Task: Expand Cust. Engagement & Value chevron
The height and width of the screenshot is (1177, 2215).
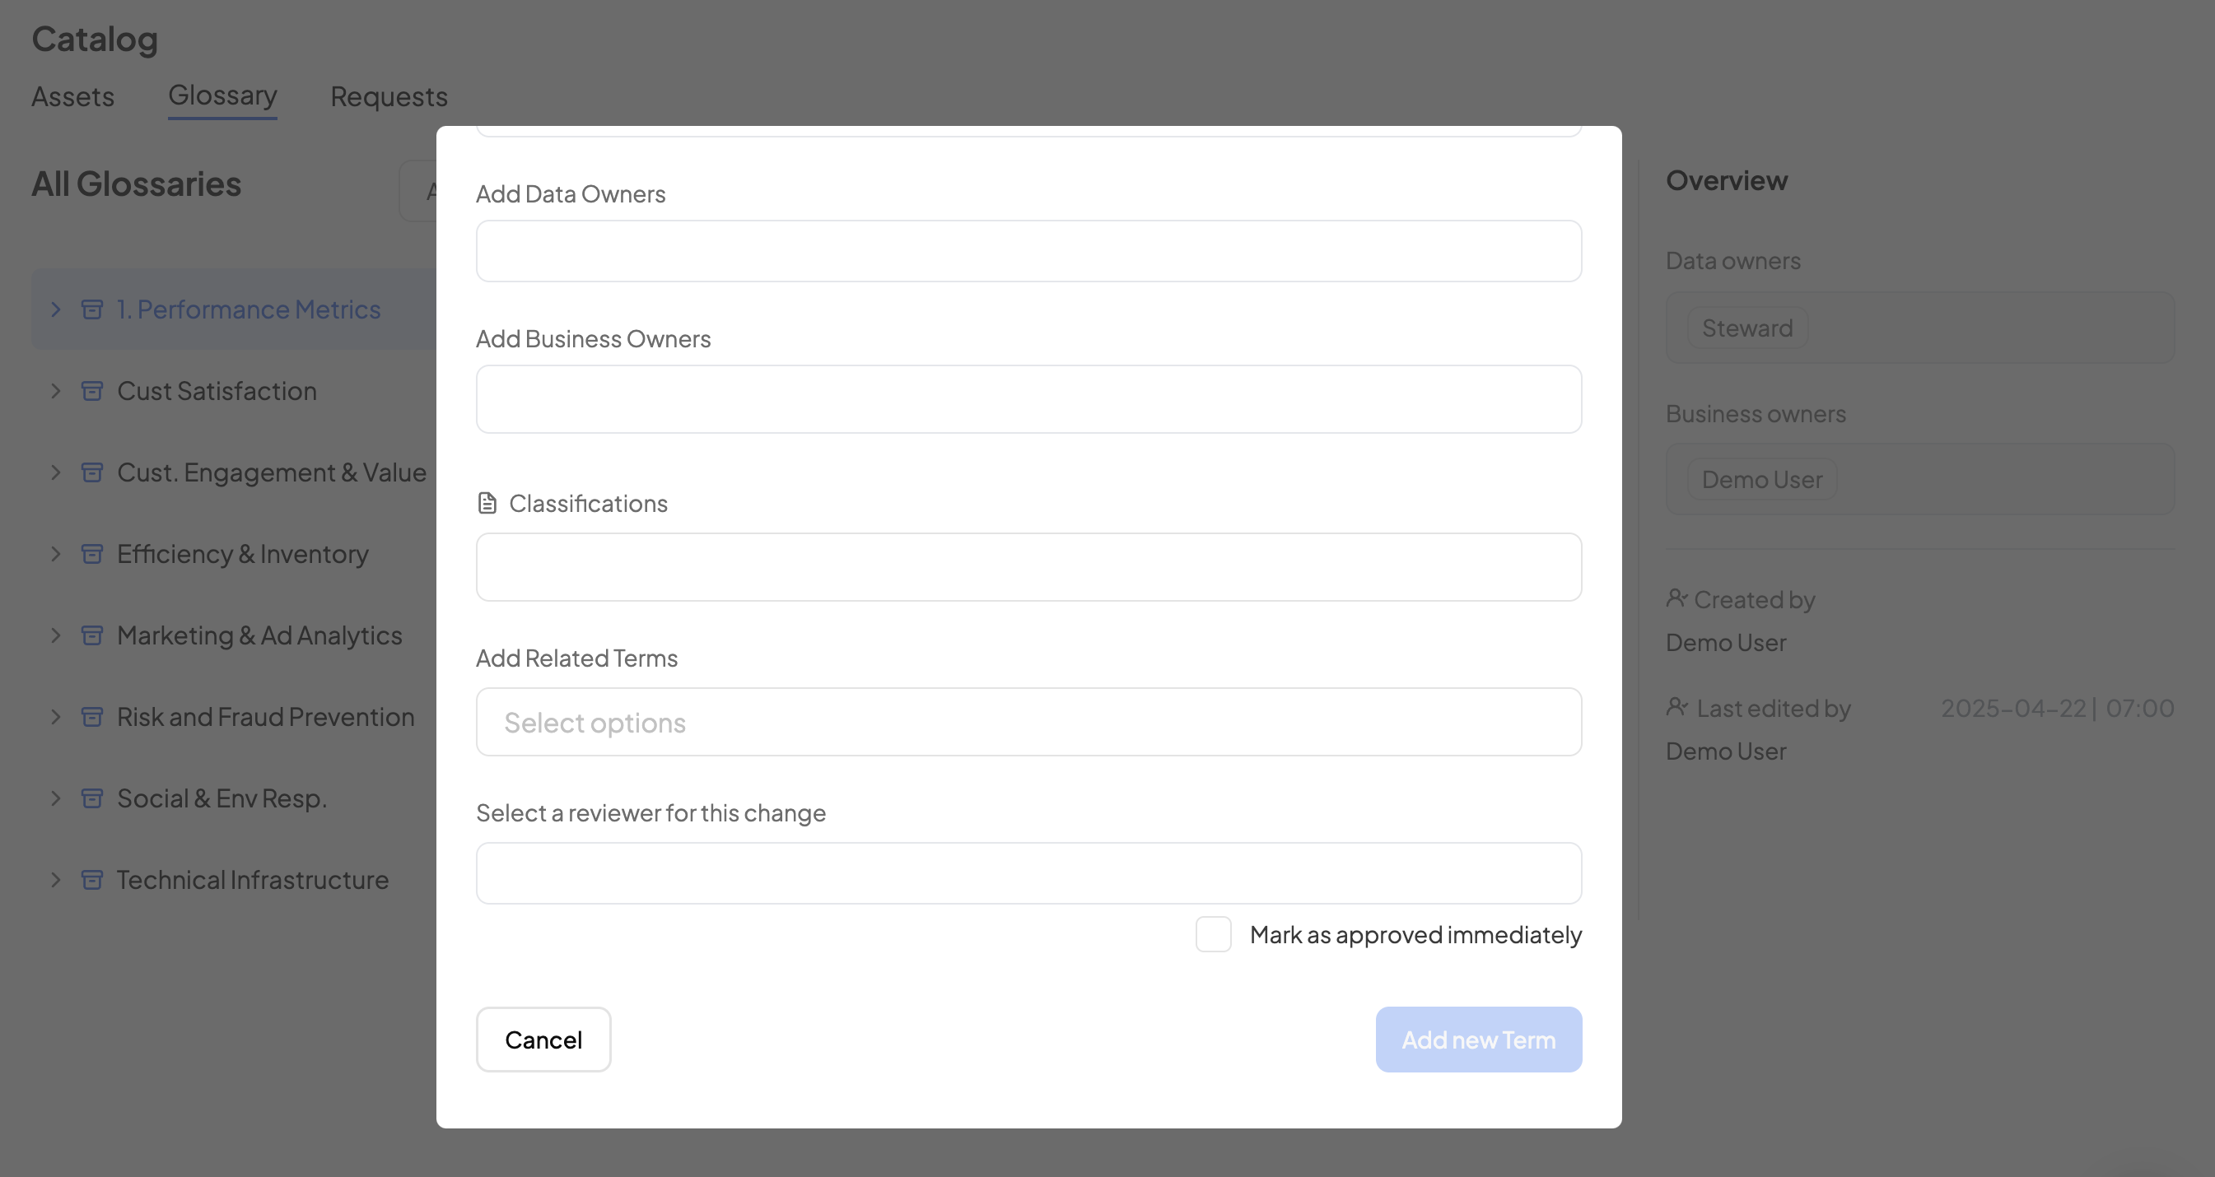Action: click(x=56, y=473)
